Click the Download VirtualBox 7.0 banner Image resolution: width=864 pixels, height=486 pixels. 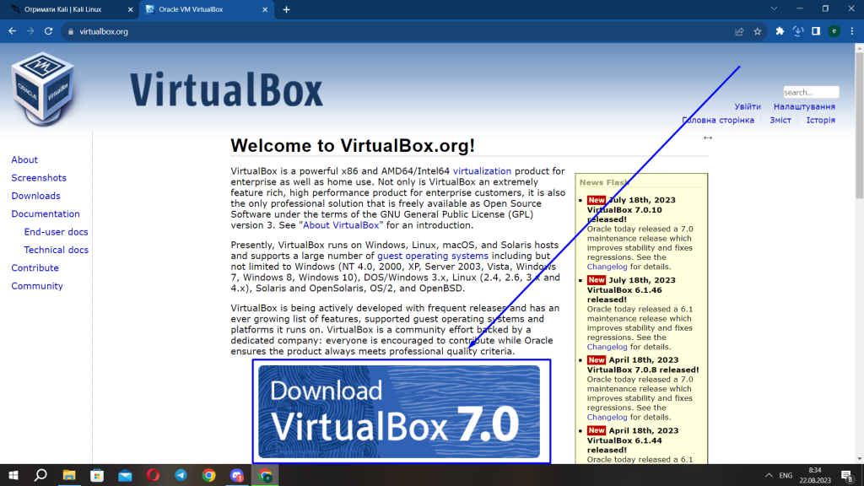402,411
